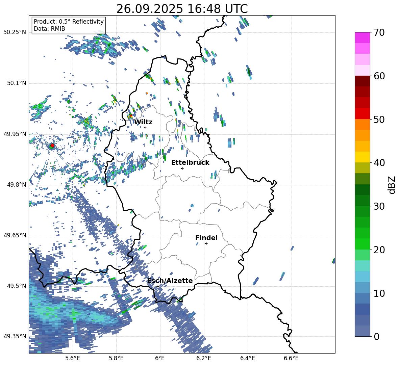Pick the orange swatch just below 50 dBZ
The width and height of the screenshot is (400, 365).
(x=362, y=125)
